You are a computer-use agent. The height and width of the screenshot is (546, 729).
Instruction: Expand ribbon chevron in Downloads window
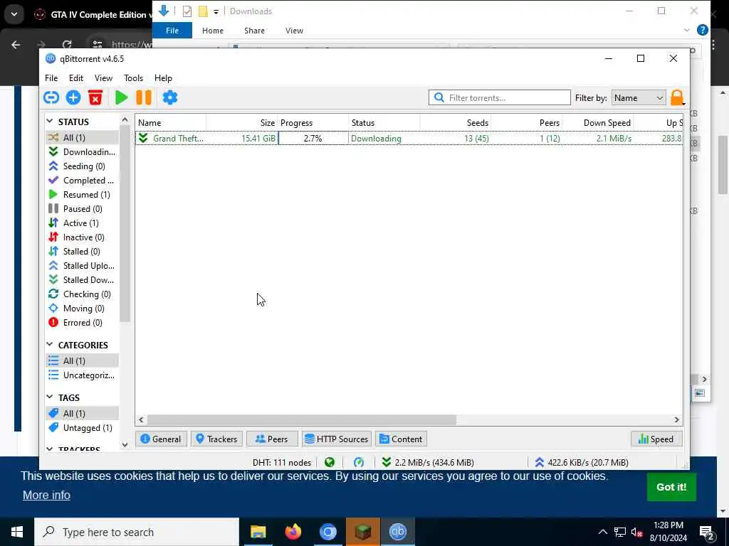(687, 30)
